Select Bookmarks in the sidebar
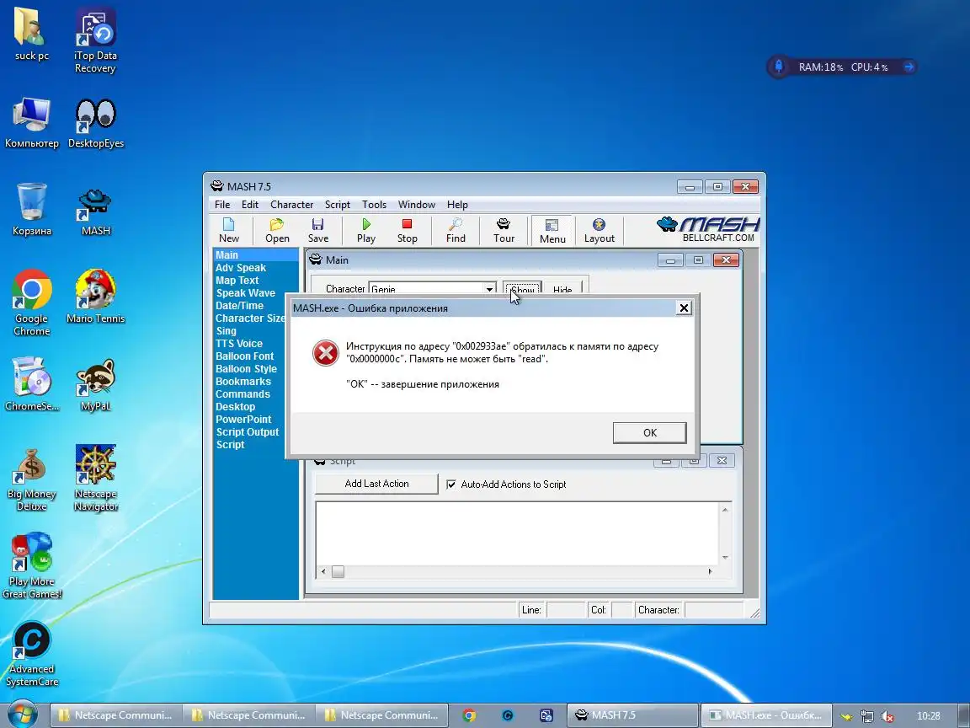 coord(243,382)
